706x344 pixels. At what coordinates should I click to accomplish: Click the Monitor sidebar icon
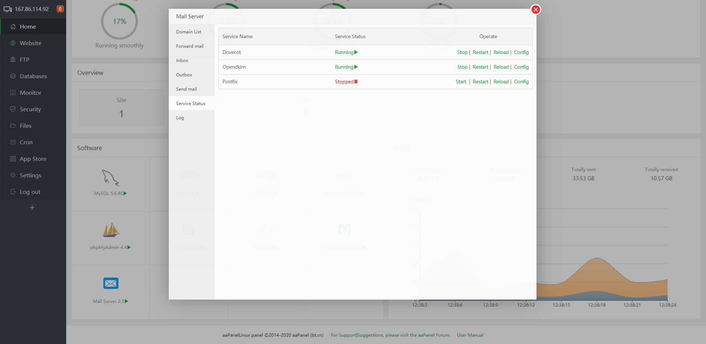click(13, 93)
